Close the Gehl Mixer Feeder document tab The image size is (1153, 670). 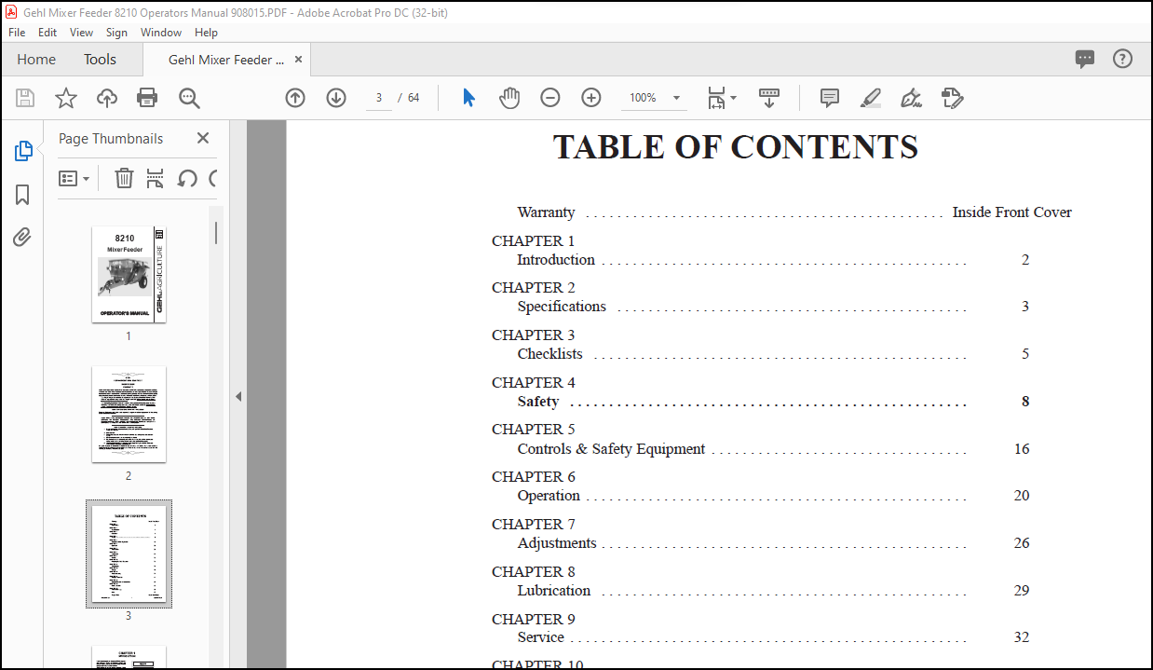(298, 60)
